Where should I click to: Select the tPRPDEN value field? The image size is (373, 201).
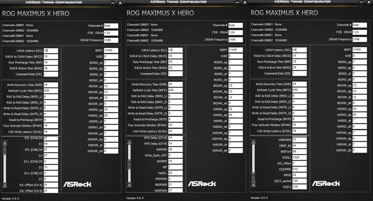(175, 179)
